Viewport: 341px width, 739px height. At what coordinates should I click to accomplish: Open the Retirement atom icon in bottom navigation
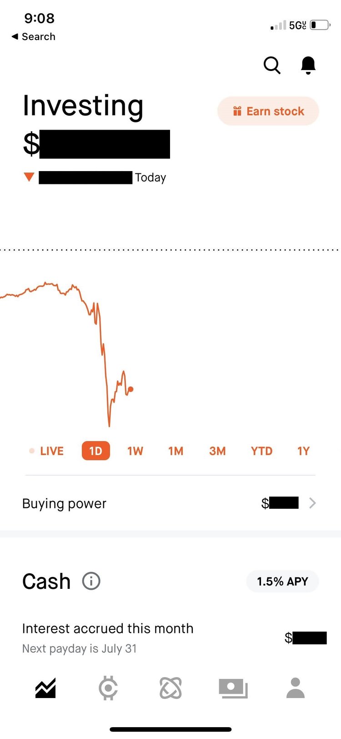[170, 688]
